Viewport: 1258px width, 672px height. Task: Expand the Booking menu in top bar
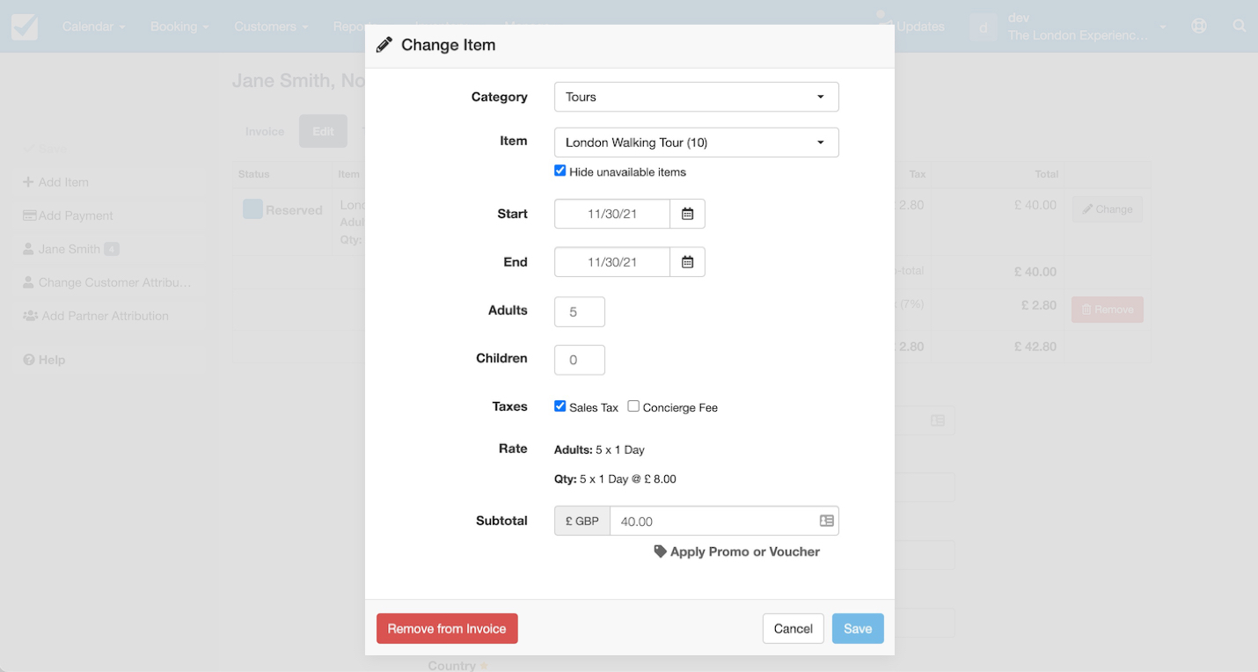tap(179, 26)
